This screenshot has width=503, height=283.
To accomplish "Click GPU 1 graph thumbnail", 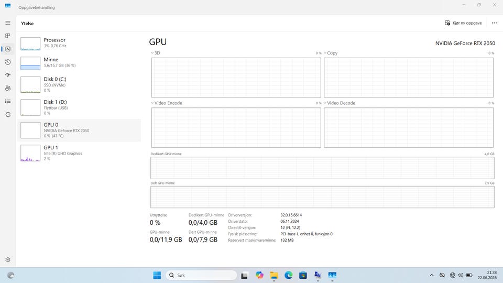I will point(30,153).
